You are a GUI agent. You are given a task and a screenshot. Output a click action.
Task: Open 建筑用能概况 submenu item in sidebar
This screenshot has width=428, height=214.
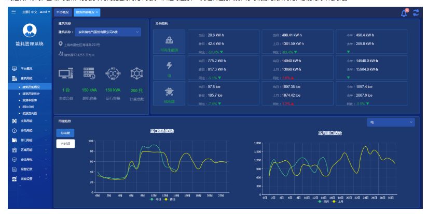click(x=31, y=87)
